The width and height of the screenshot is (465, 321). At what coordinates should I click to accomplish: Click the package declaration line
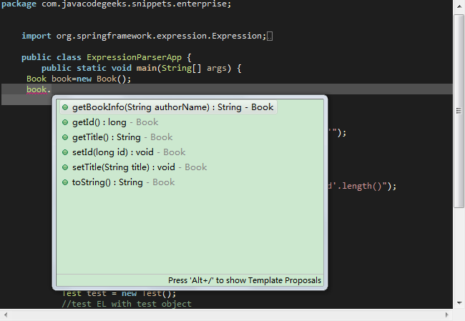click(116, 4)
